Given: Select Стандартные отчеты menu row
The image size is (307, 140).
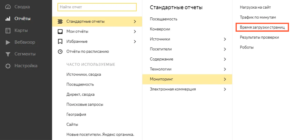Looking at the screenshot, I should coord(97,22).
